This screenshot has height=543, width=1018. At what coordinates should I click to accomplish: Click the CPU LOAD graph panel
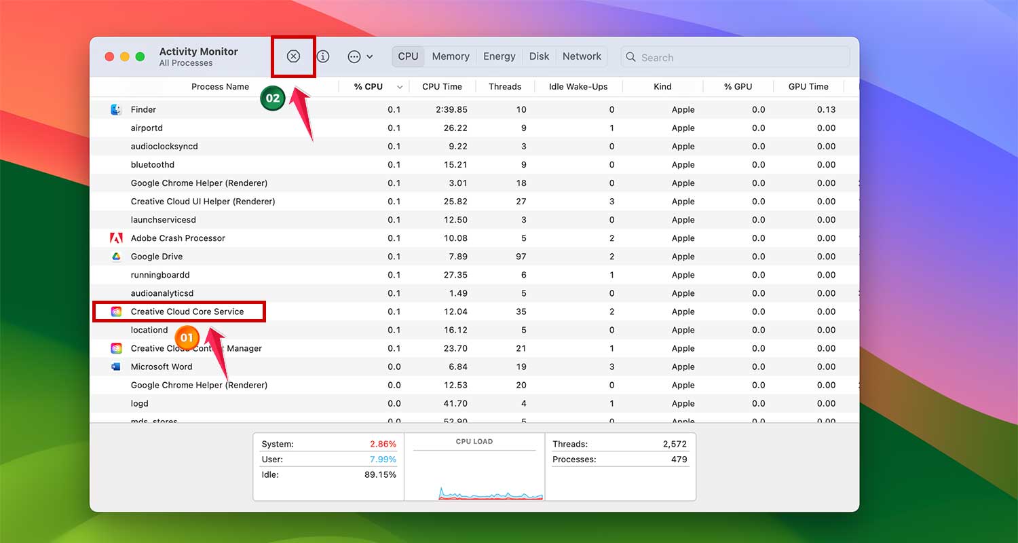tap(474, 466)
